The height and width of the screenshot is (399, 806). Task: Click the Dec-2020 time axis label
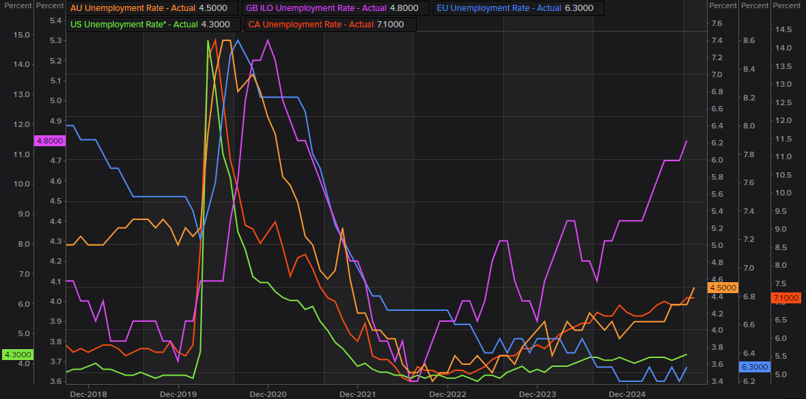[268, 394]
